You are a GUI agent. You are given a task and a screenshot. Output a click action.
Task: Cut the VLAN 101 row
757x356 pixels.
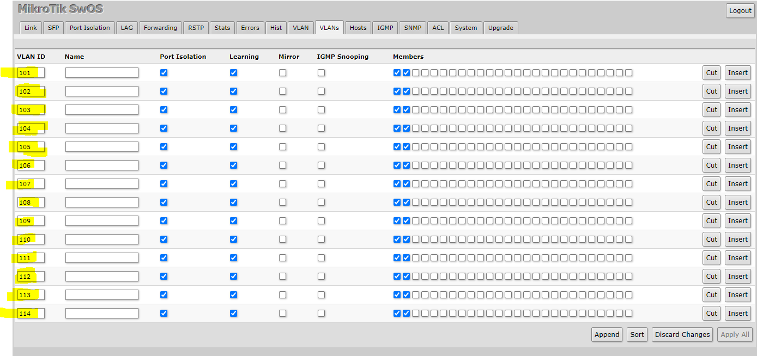pyautogui.click(x=711, y=73)
